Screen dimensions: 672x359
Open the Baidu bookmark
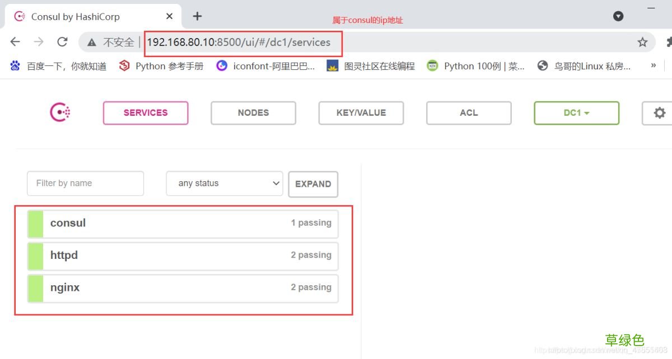coord(58,66)
